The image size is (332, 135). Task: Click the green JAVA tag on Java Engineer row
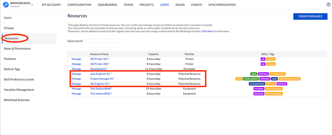coord(254,74)
